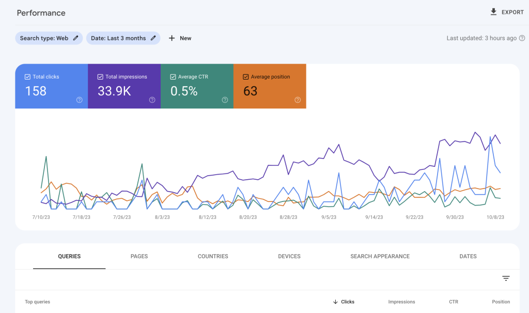Image resolution: width=529 pixels, height=313 pixels.
Task: Click the 9/5/23 date on chart axis
Action: click(329, 217)
